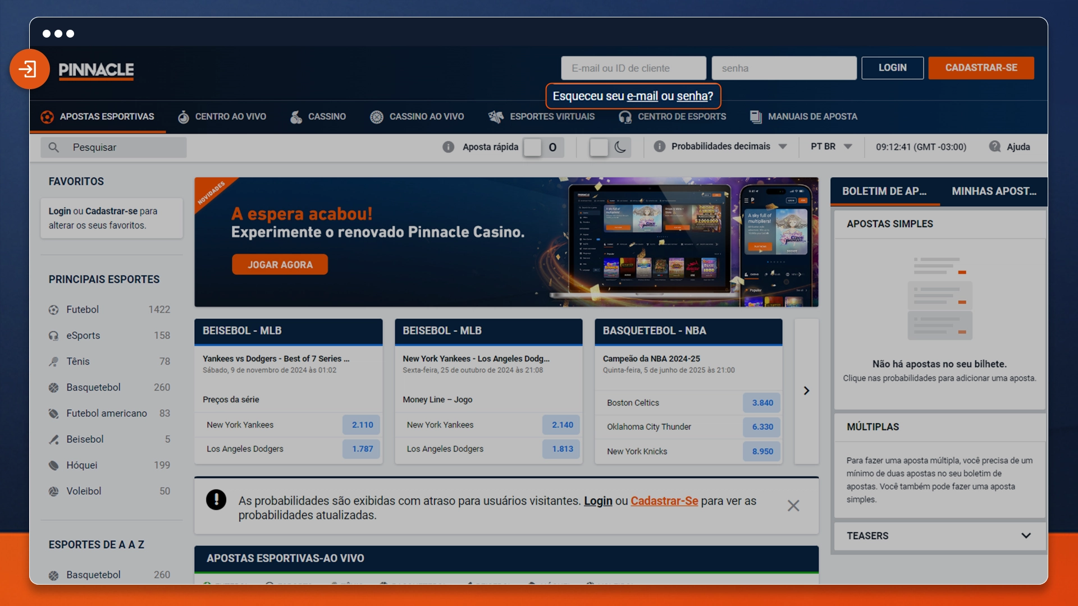Click the Basquetebol icon under Principais Esportes
1078x606 pixels.
[54, 387]
